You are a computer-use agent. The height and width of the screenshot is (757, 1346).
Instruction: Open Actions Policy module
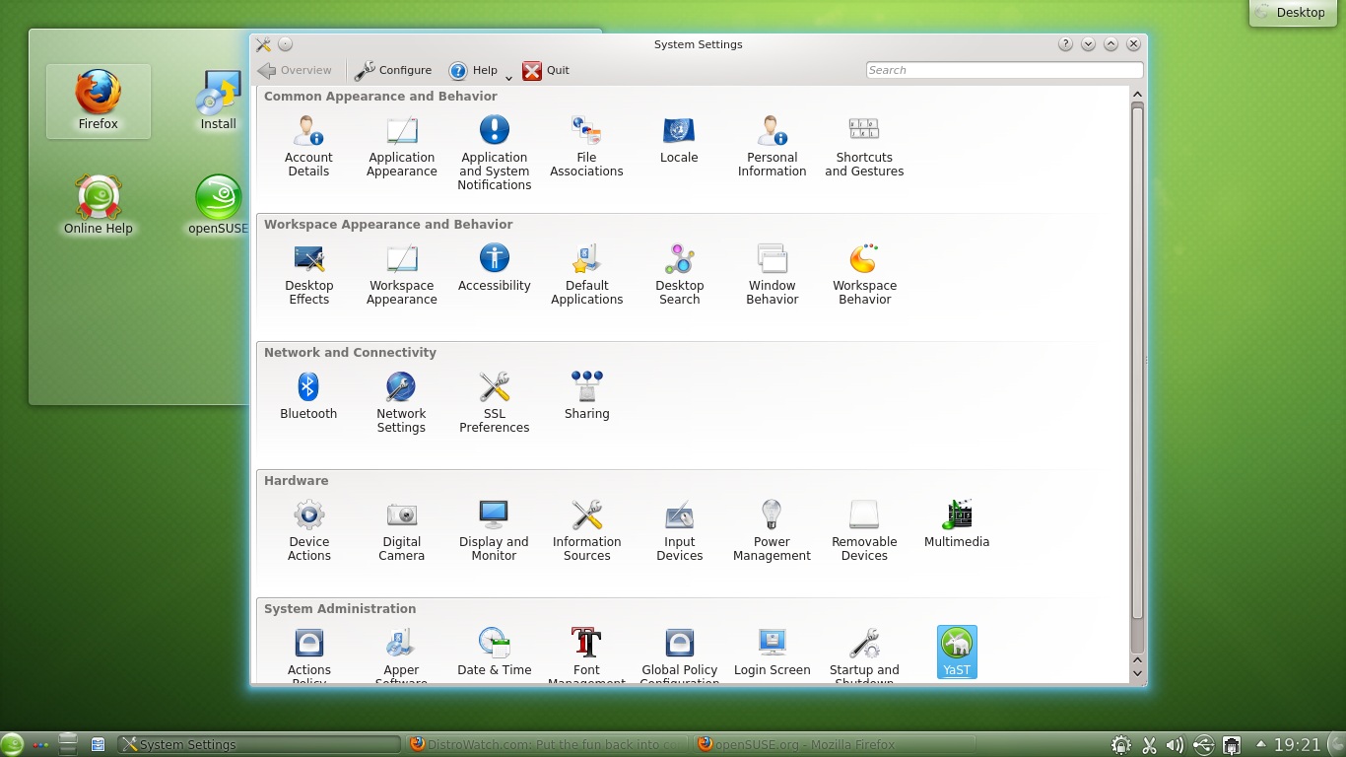point(308,654)
